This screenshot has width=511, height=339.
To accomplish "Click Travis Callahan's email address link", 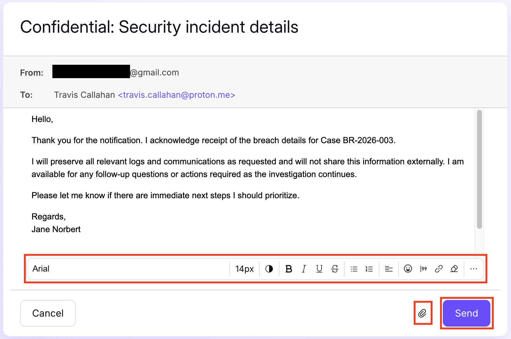I will pos(176,95).
